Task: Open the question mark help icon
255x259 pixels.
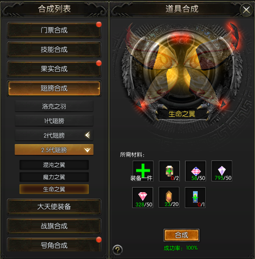Action: [x=117, y=250]
